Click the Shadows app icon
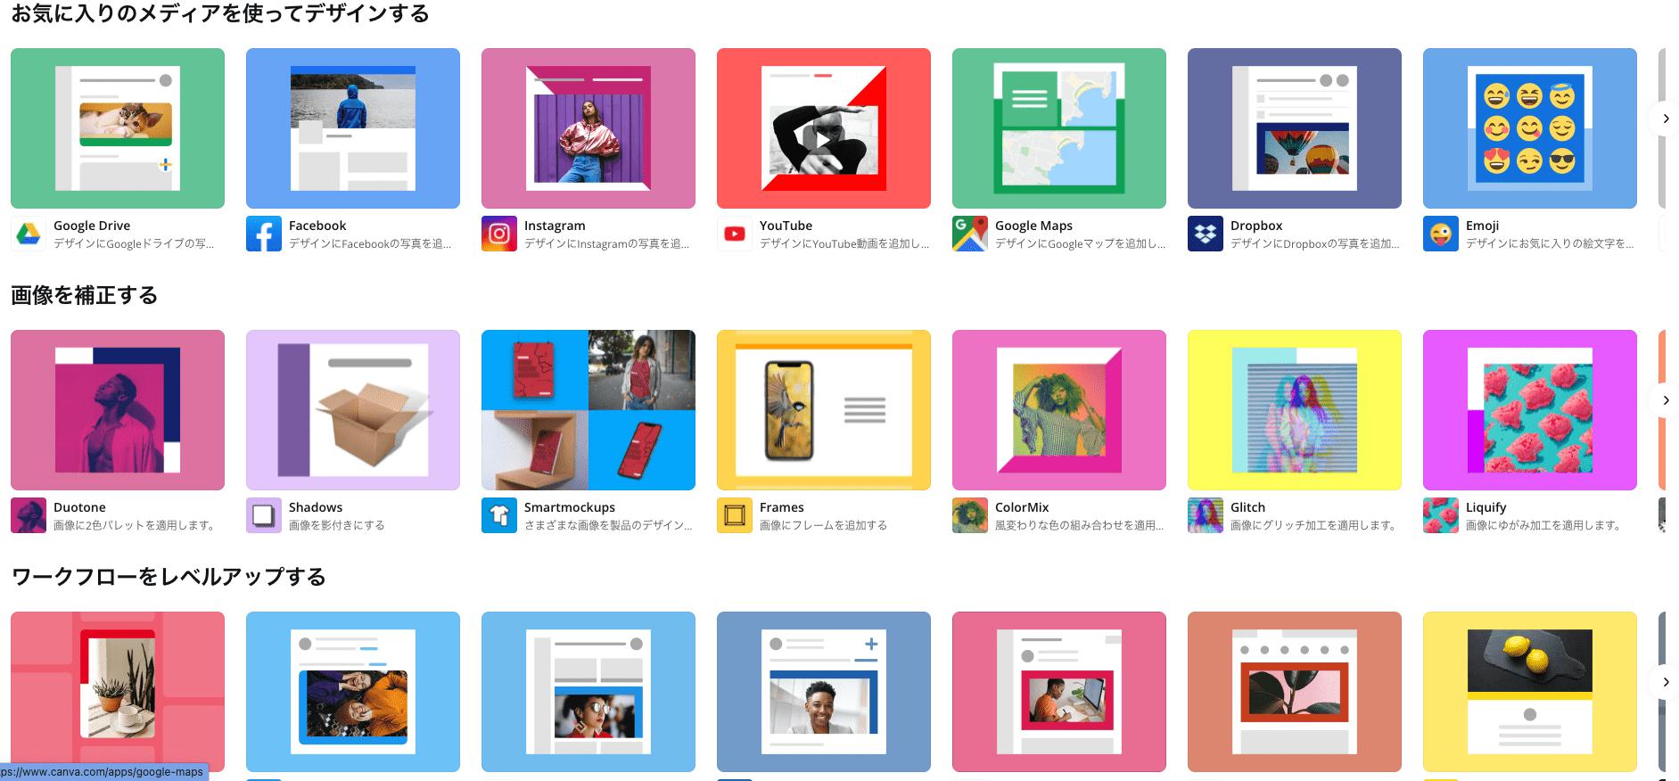The width and height of the screenshot is (1679, 781). point(264,515)
